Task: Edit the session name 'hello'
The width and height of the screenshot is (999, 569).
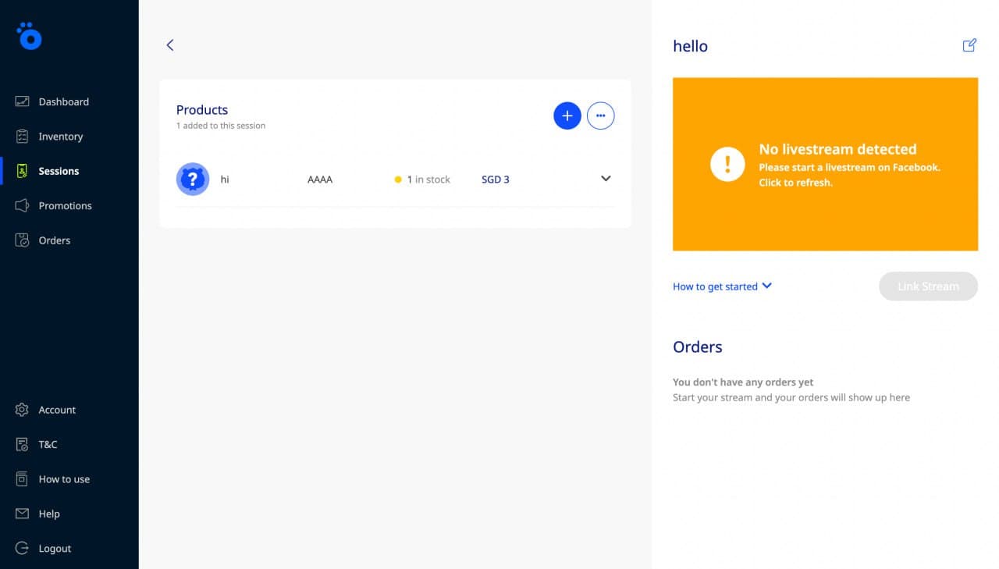Action: point(969,45)
